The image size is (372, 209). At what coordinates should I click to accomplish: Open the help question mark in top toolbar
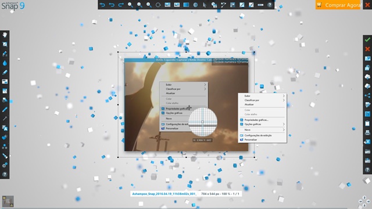pyautogui.click(x=270, y=5)
